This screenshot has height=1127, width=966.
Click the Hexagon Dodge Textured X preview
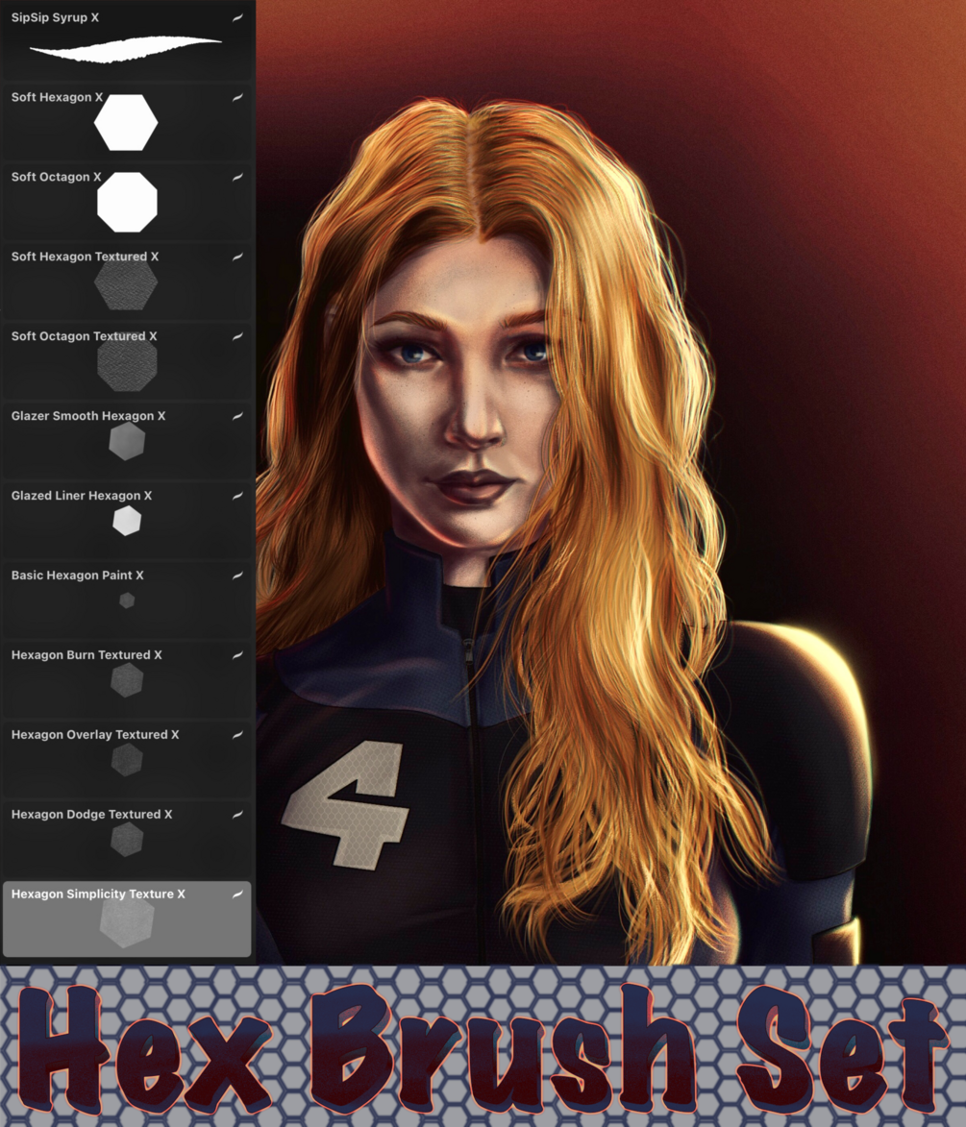click(127, 840)
